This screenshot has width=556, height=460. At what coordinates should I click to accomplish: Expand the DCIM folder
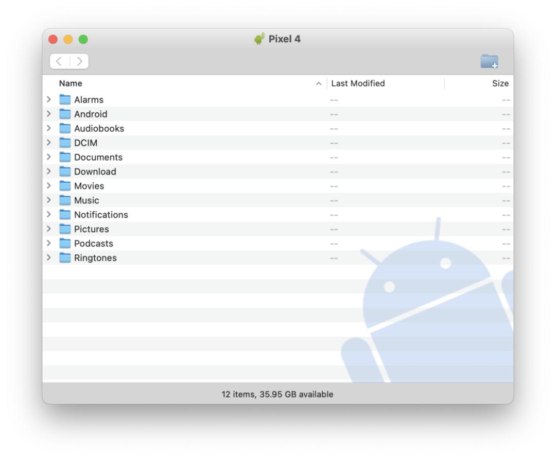49,143
